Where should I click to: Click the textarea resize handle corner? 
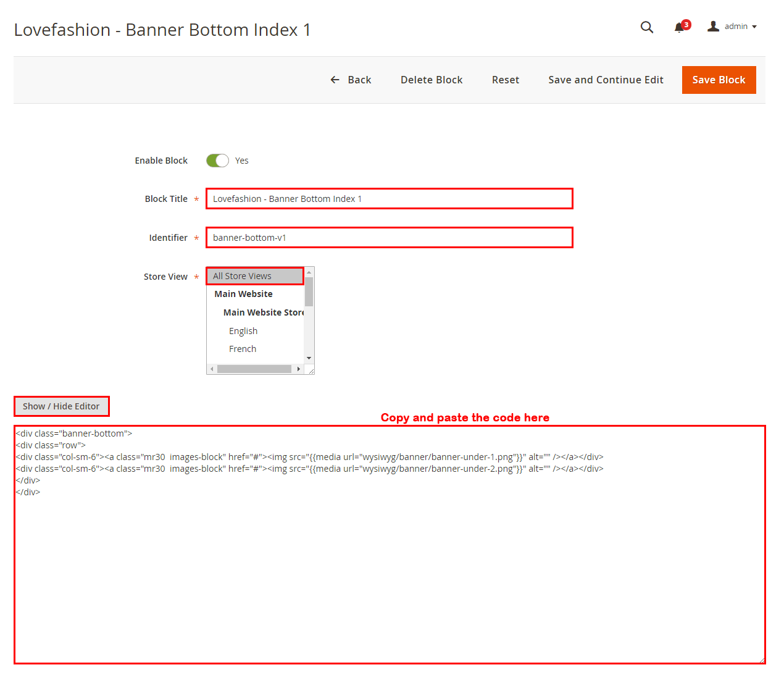762,660
